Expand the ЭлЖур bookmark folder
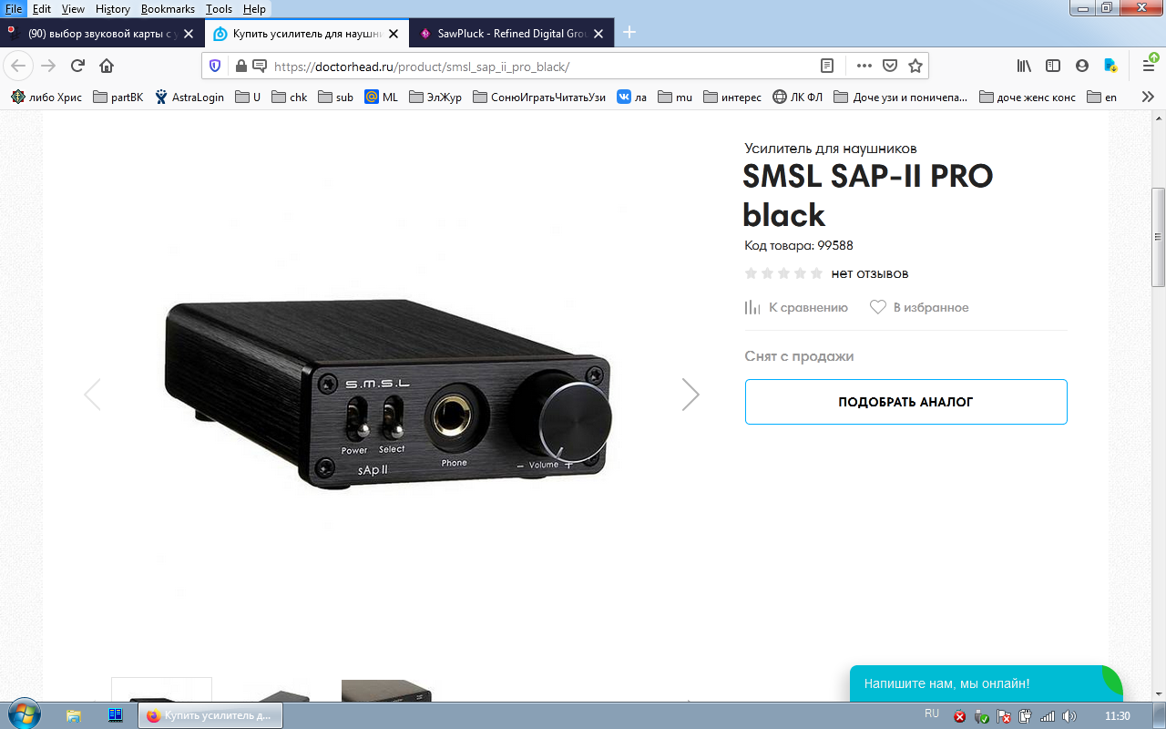Viewport: 1166px width, 729px height. pos(435,98)
